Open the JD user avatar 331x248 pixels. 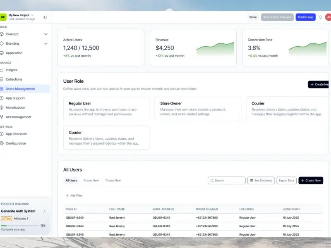[328, 17]
